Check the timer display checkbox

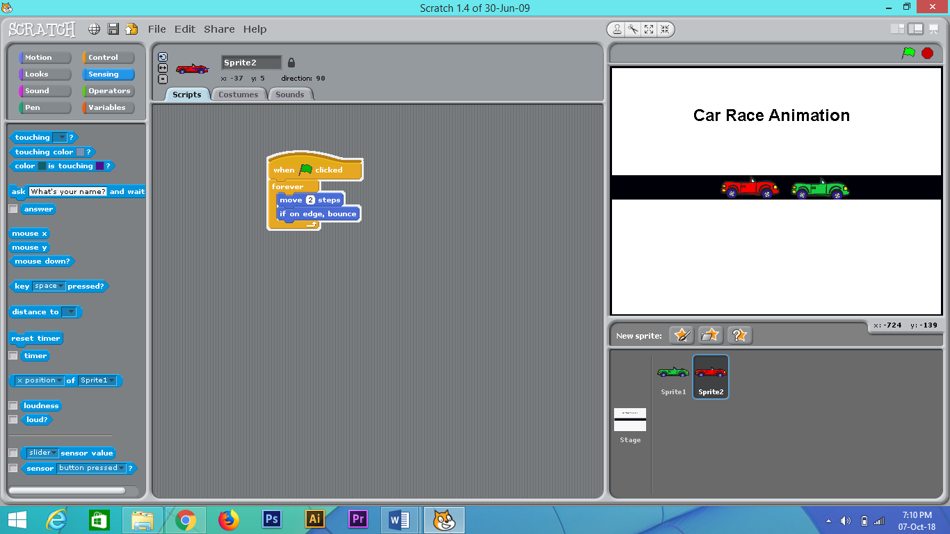pyautogui.click(x=12, y=355)
